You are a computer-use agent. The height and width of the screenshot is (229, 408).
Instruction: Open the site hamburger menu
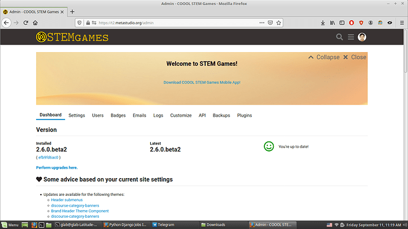click(x=351, y=37)
